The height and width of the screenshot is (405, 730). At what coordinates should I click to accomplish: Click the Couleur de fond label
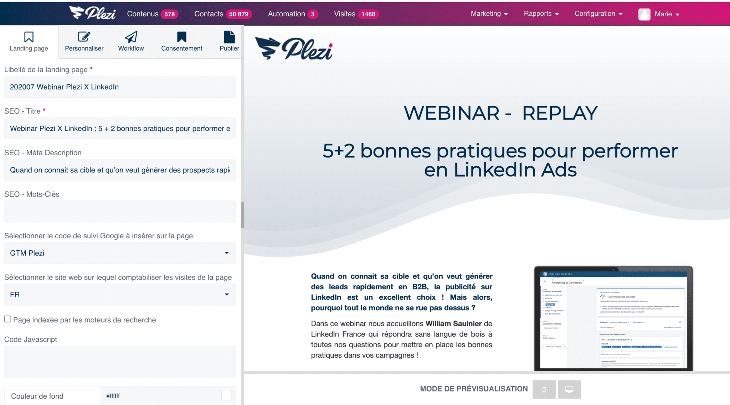tap(37, 396)
